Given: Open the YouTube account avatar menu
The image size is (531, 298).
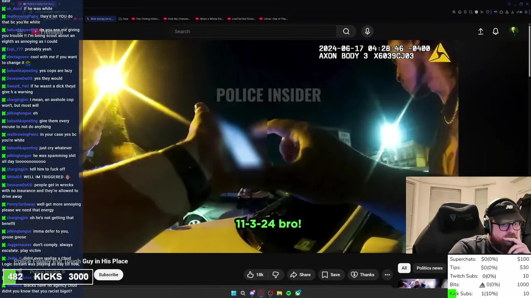Looking at the screenshot, I should [x=513, y=31].
